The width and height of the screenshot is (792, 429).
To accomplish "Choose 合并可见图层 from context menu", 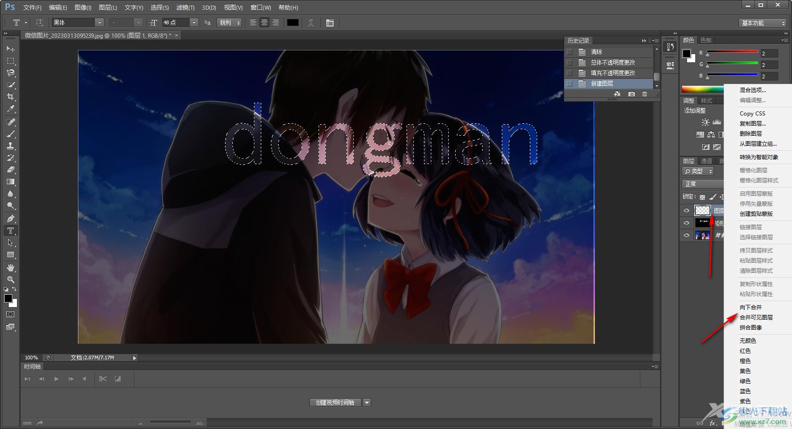I will 756,317.
